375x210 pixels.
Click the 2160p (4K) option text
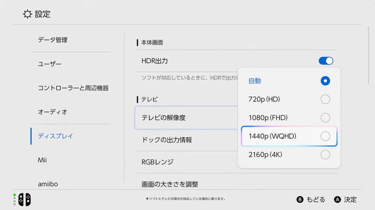[x=265, y=154]
